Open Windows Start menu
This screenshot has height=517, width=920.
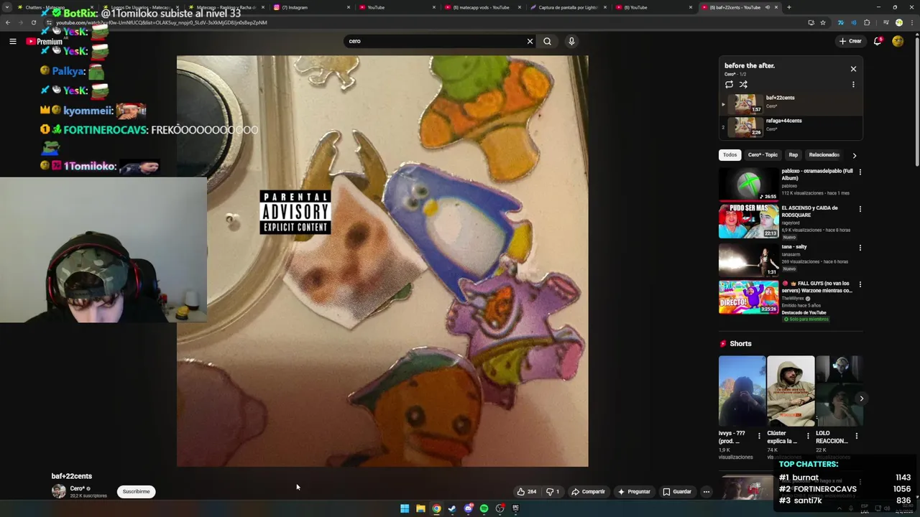click(405, 508)
